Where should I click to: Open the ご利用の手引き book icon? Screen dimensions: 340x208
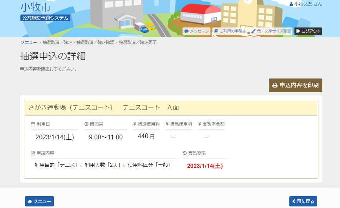[x=216, y=31]
